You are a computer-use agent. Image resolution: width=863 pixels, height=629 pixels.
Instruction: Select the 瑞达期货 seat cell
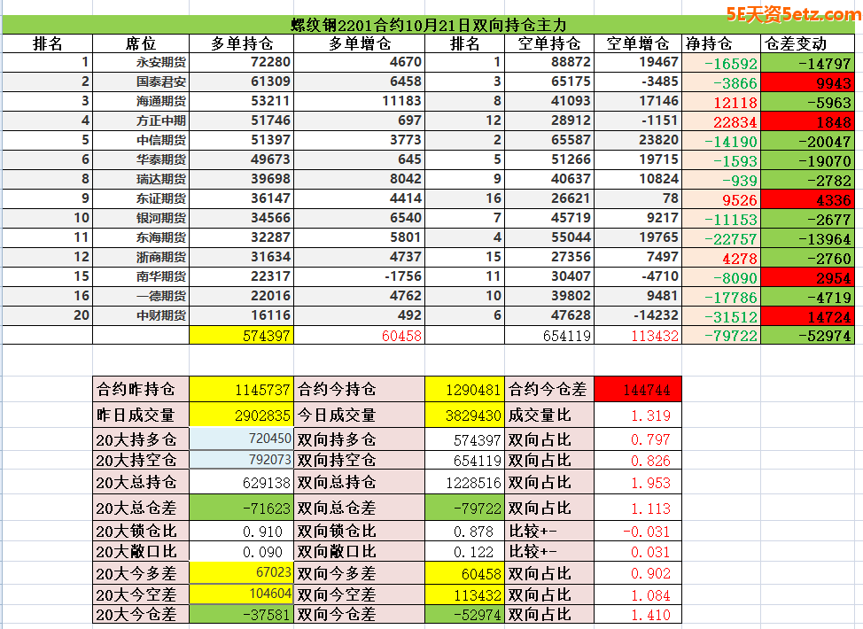pyautogui.click(x=141, y=180)
